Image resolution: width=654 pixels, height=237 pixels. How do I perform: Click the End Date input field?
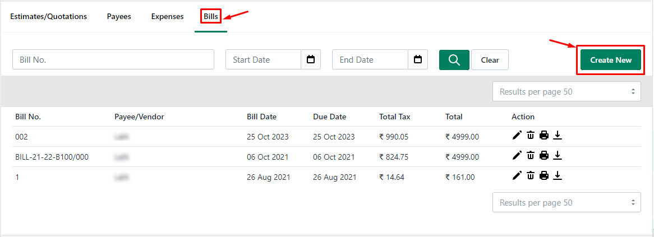370,59
